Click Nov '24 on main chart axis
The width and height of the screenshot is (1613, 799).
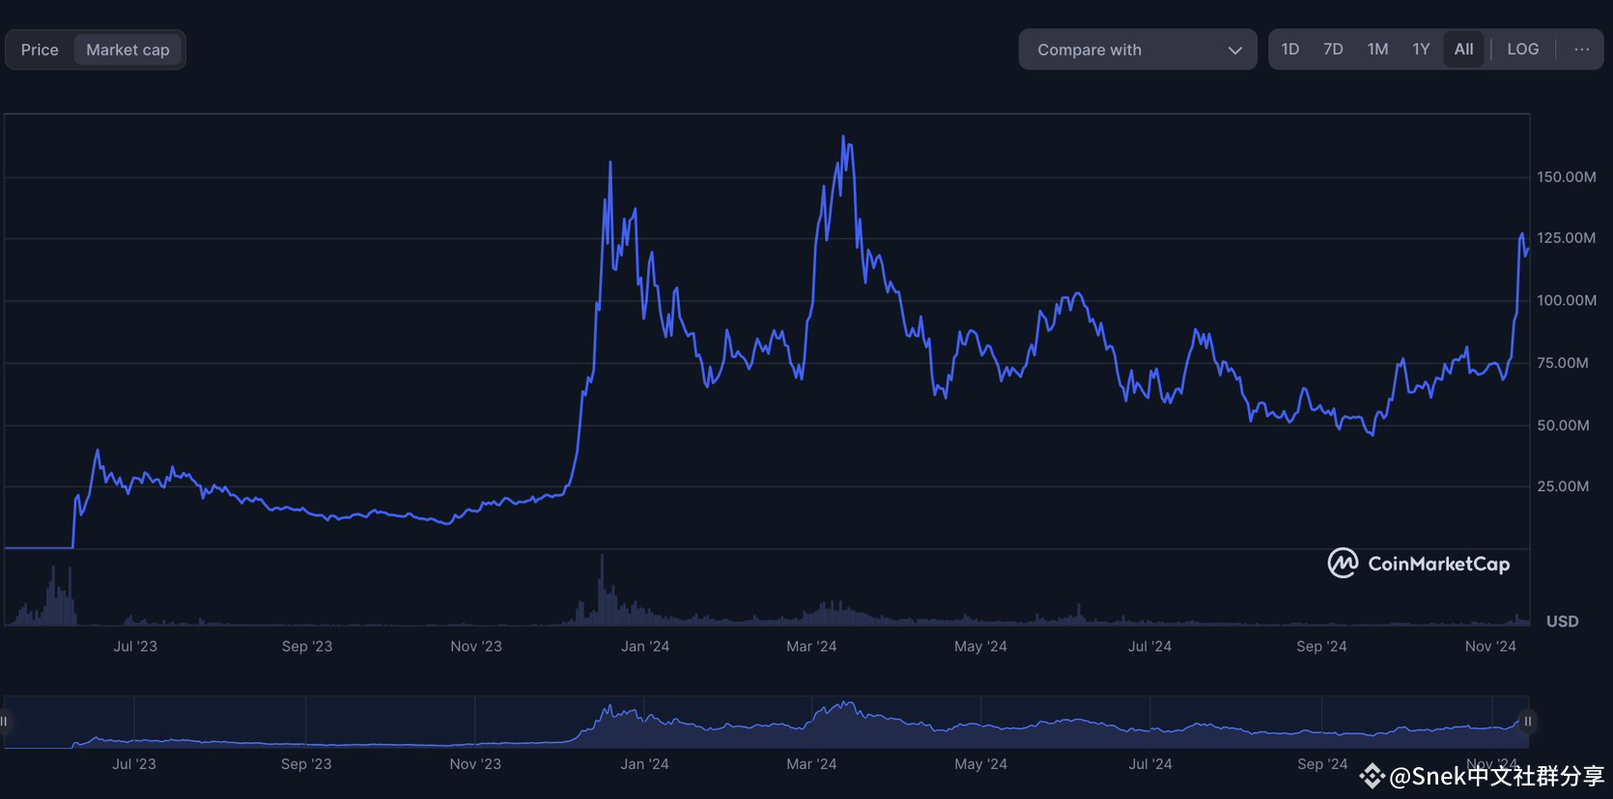click(x=1490, y=647)
